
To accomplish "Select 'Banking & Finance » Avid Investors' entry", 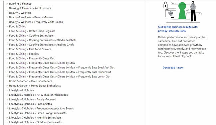I will (x=30, y=8).
